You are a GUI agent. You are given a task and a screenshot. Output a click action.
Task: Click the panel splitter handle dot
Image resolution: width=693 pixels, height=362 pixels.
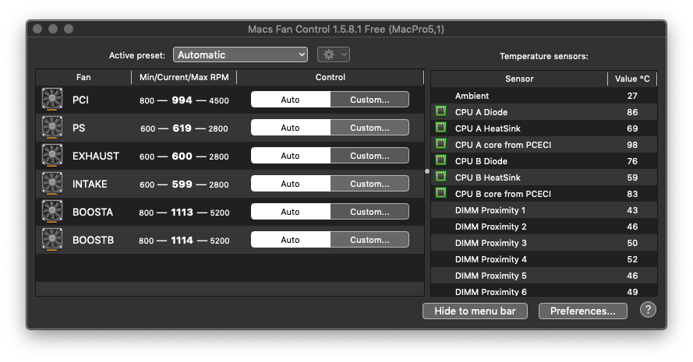[427, 171]
